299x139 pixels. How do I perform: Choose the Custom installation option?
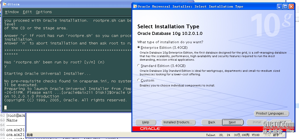coord(139,80)
